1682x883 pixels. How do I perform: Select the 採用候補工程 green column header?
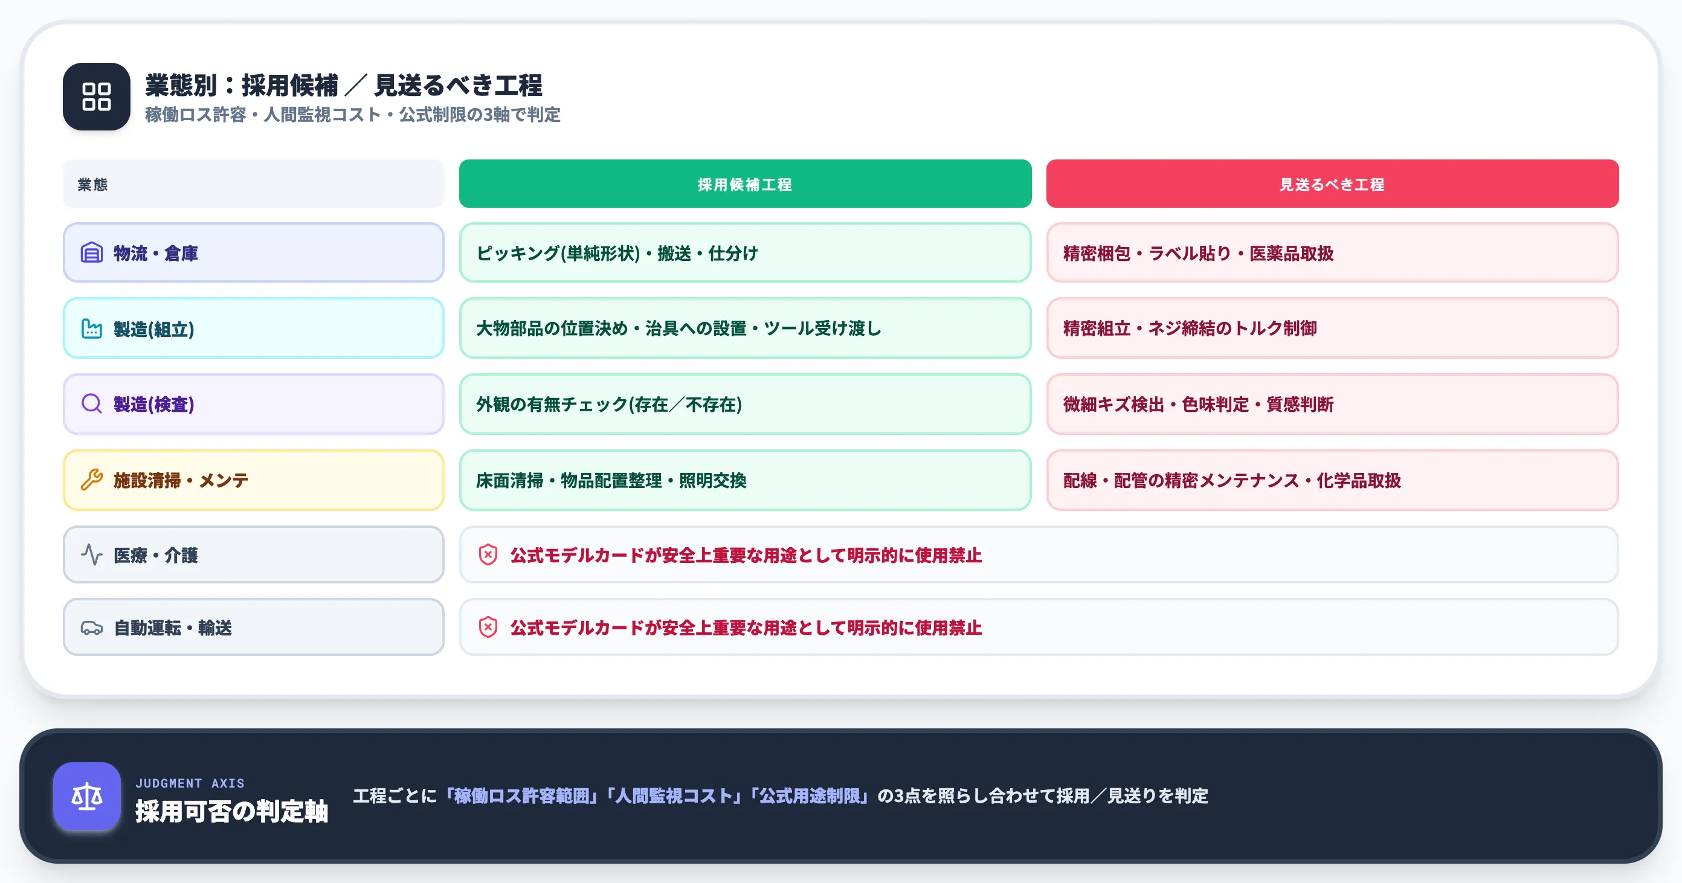745,184
